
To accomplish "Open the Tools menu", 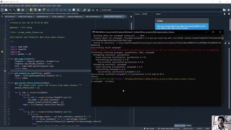I will [x=49, y=6].
